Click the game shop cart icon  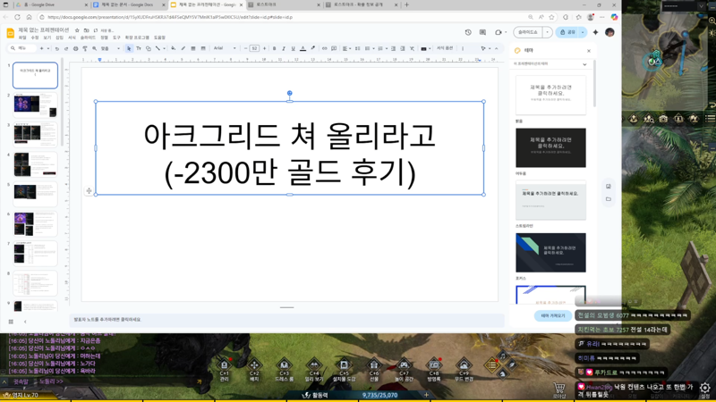[x=558, y=389]
